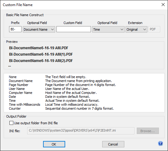
Task: Close the Custom File Name dialog
Action: pyautogui.click(x=163, y=5)
